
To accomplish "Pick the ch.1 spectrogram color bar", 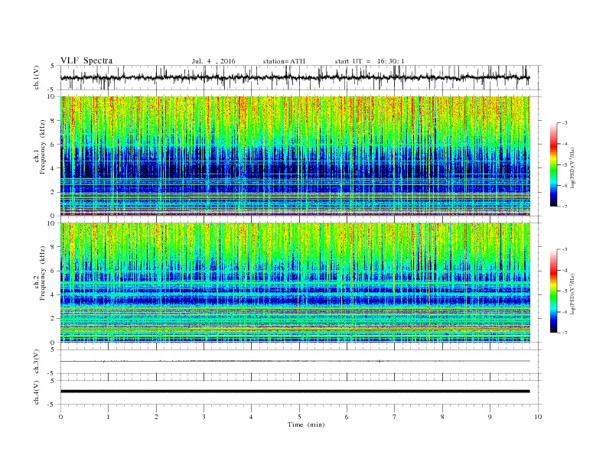I will pyautogui.click(x=553, y=164).
